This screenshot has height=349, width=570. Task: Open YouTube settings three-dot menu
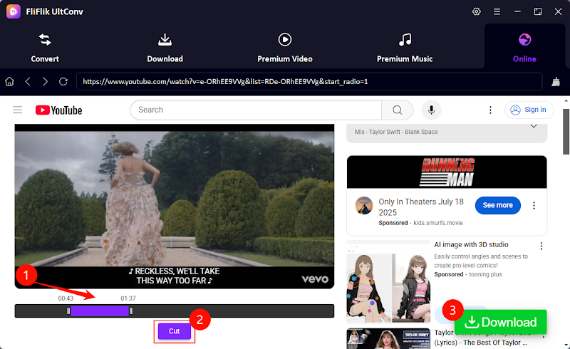click(x=490, y=110)
